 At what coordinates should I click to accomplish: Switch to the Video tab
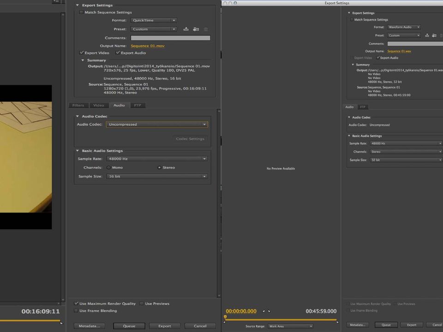coord(99,105)
